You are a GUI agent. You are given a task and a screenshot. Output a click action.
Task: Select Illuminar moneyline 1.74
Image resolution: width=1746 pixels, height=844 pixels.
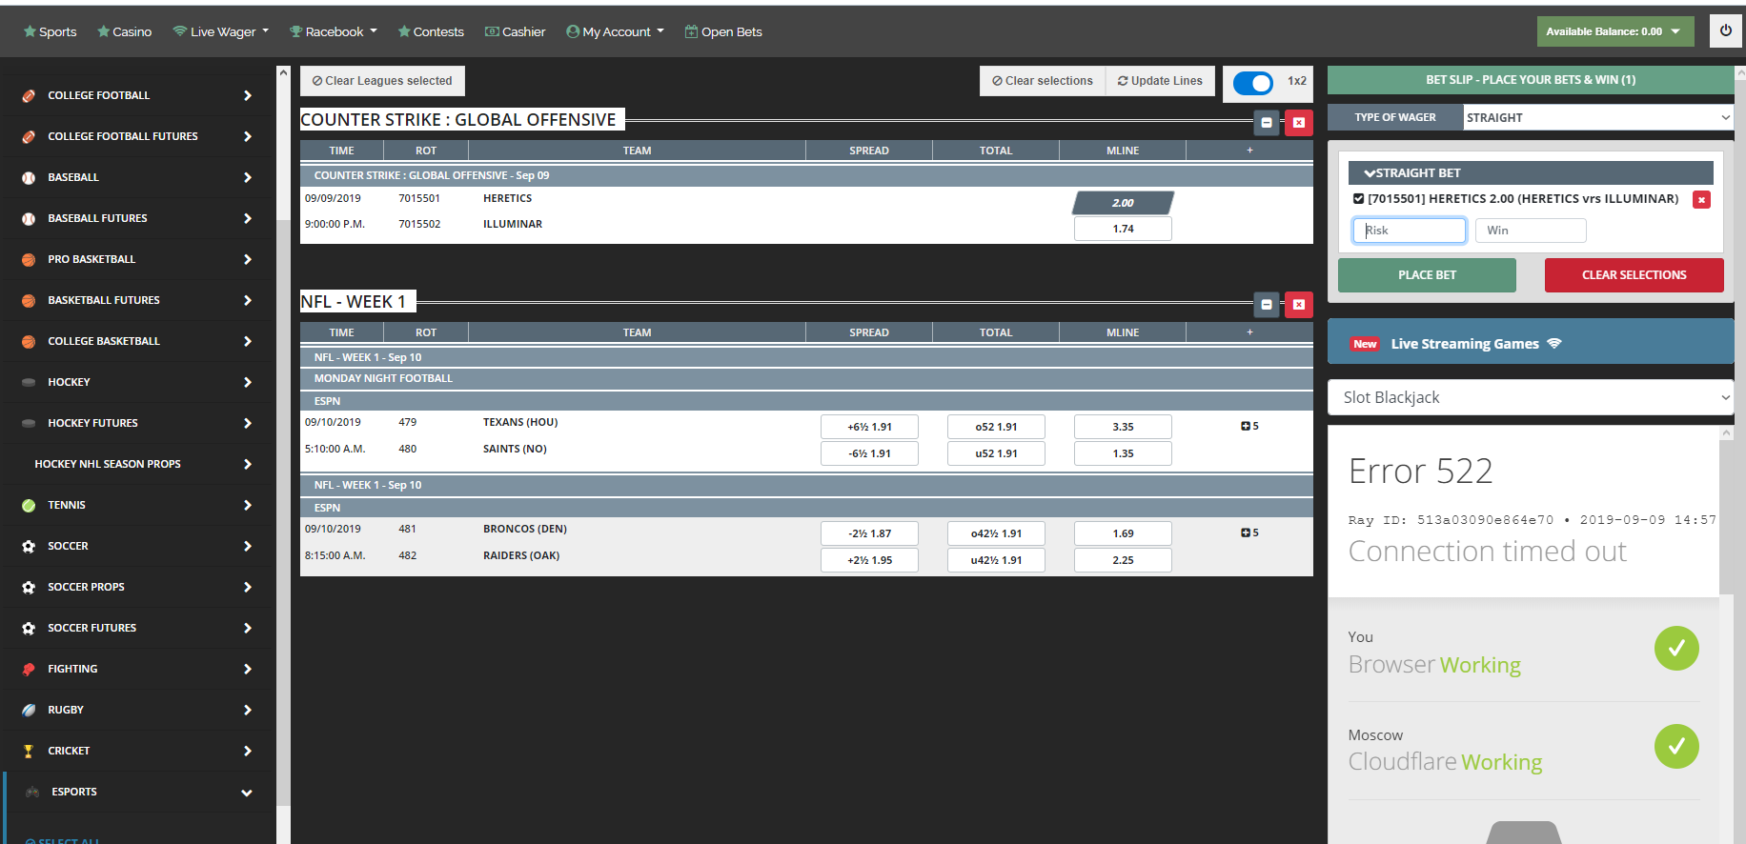pyautogui.click(x=1123, y=229)
